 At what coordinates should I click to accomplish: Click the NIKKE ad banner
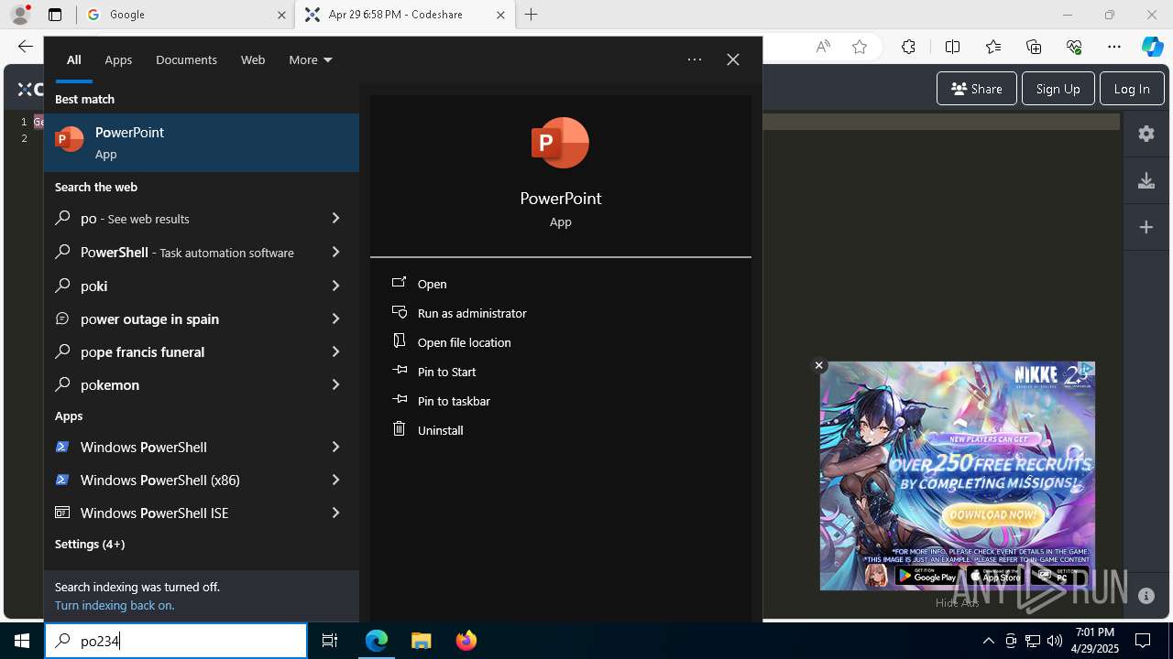point(957,476)
